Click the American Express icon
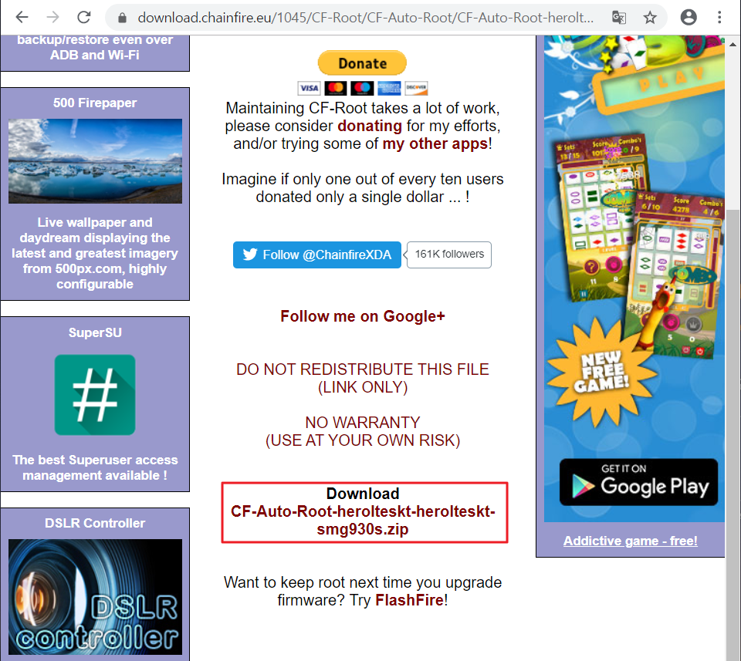The width and height of the screenshot is (741, 661). [389, 88]
